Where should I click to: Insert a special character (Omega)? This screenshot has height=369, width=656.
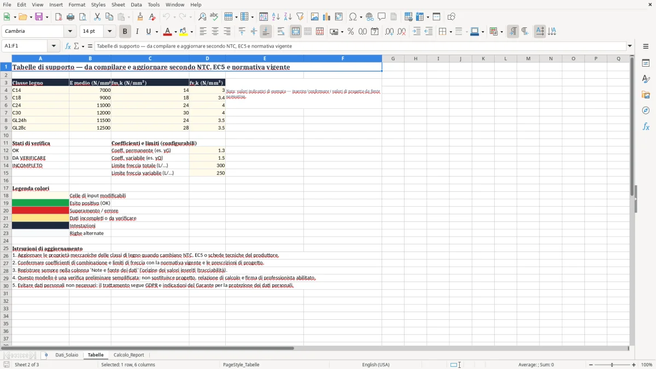[x=353, y=17]
